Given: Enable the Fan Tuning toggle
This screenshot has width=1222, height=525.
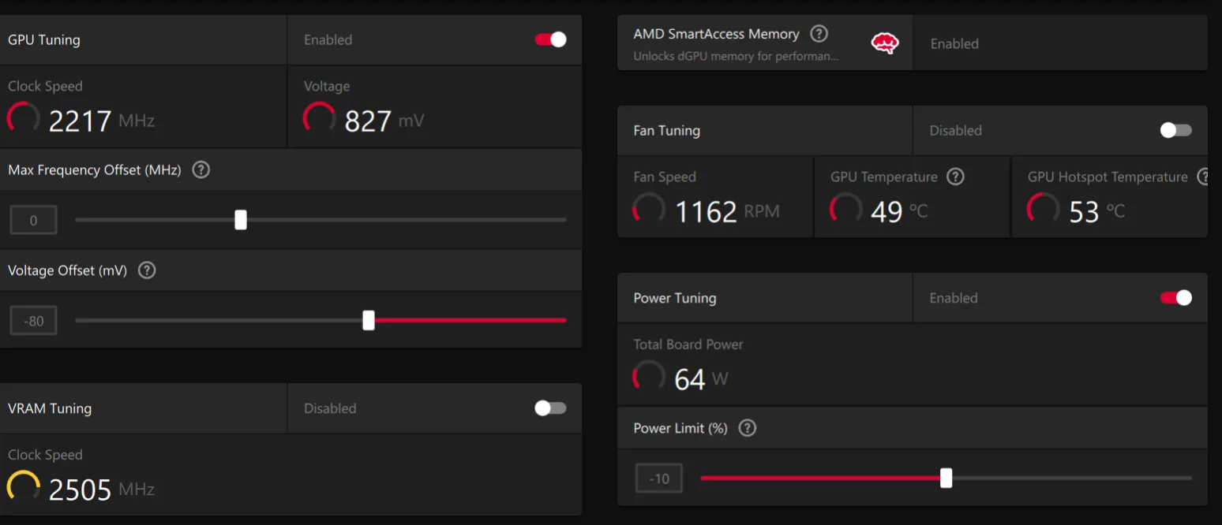Looking at the screenshot, I should (x=1176, y=130).
